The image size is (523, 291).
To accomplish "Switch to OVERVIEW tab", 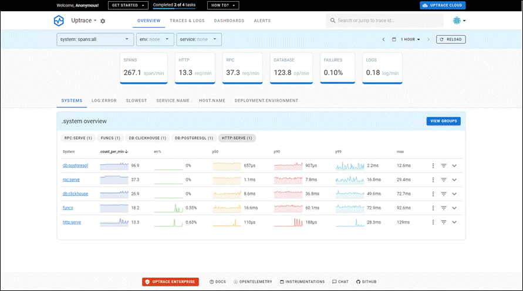I will (149, 21).
